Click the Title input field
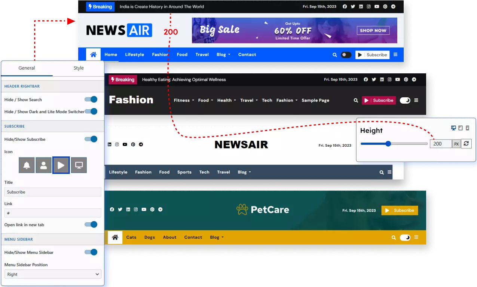 pos(53,192)
